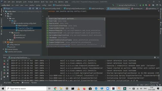The width and height of the screenshot is (162, 91).
Task: Expand the target folder
Action: [x=6, y=42]
